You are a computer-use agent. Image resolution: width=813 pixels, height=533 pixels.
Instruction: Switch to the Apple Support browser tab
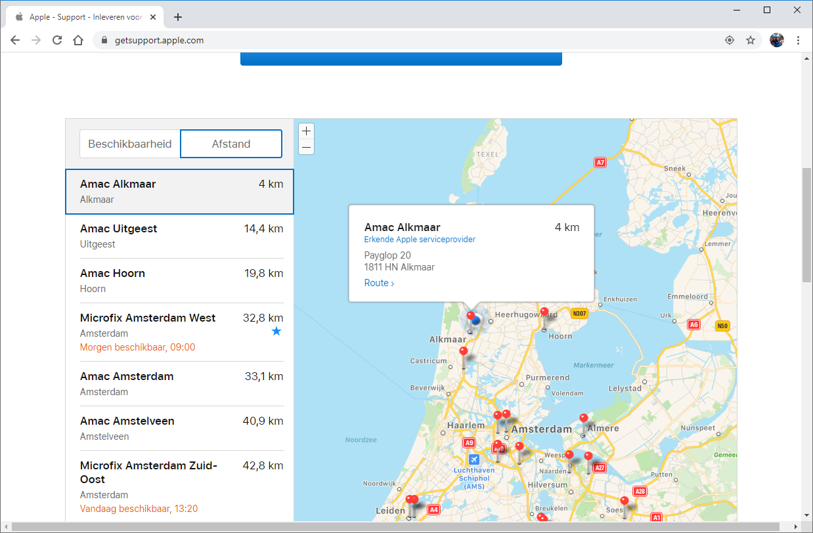(85, 17)
